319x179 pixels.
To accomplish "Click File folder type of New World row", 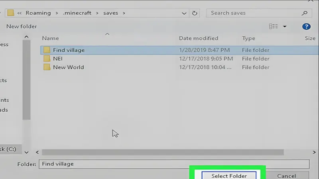I will tap(256, 67).
